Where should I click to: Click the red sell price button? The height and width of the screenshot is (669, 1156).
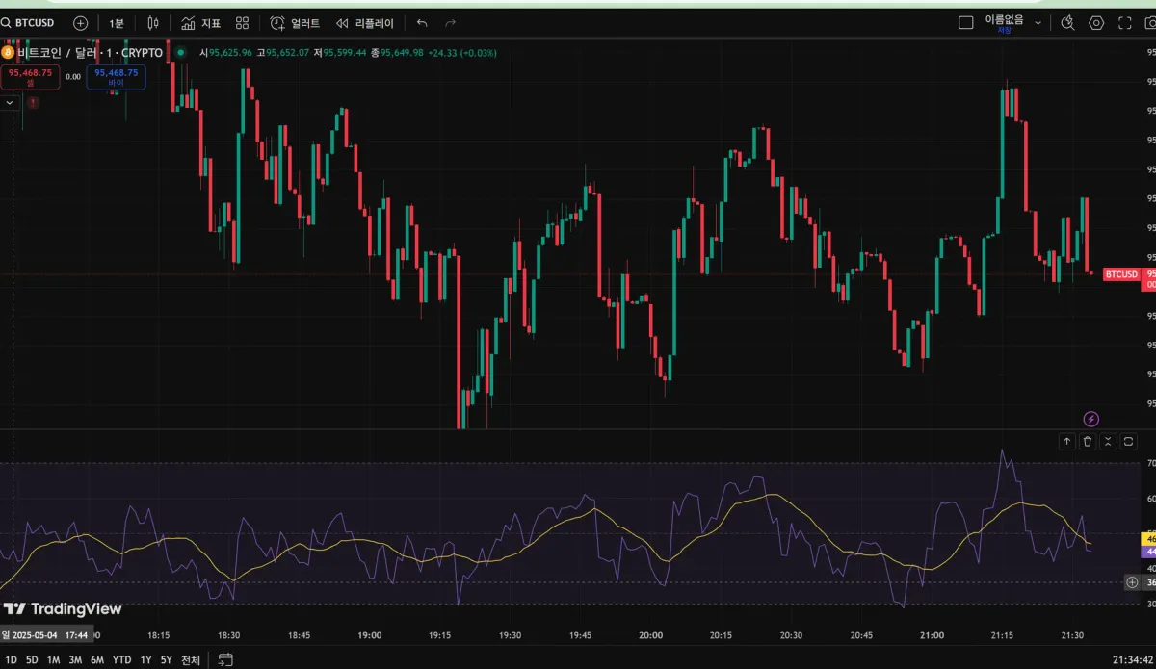click(31, 77)
